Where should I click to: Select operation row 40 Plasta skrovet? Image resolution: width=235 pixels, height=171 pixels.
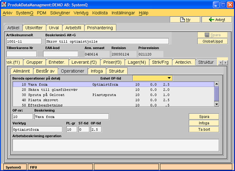[114, 100]
